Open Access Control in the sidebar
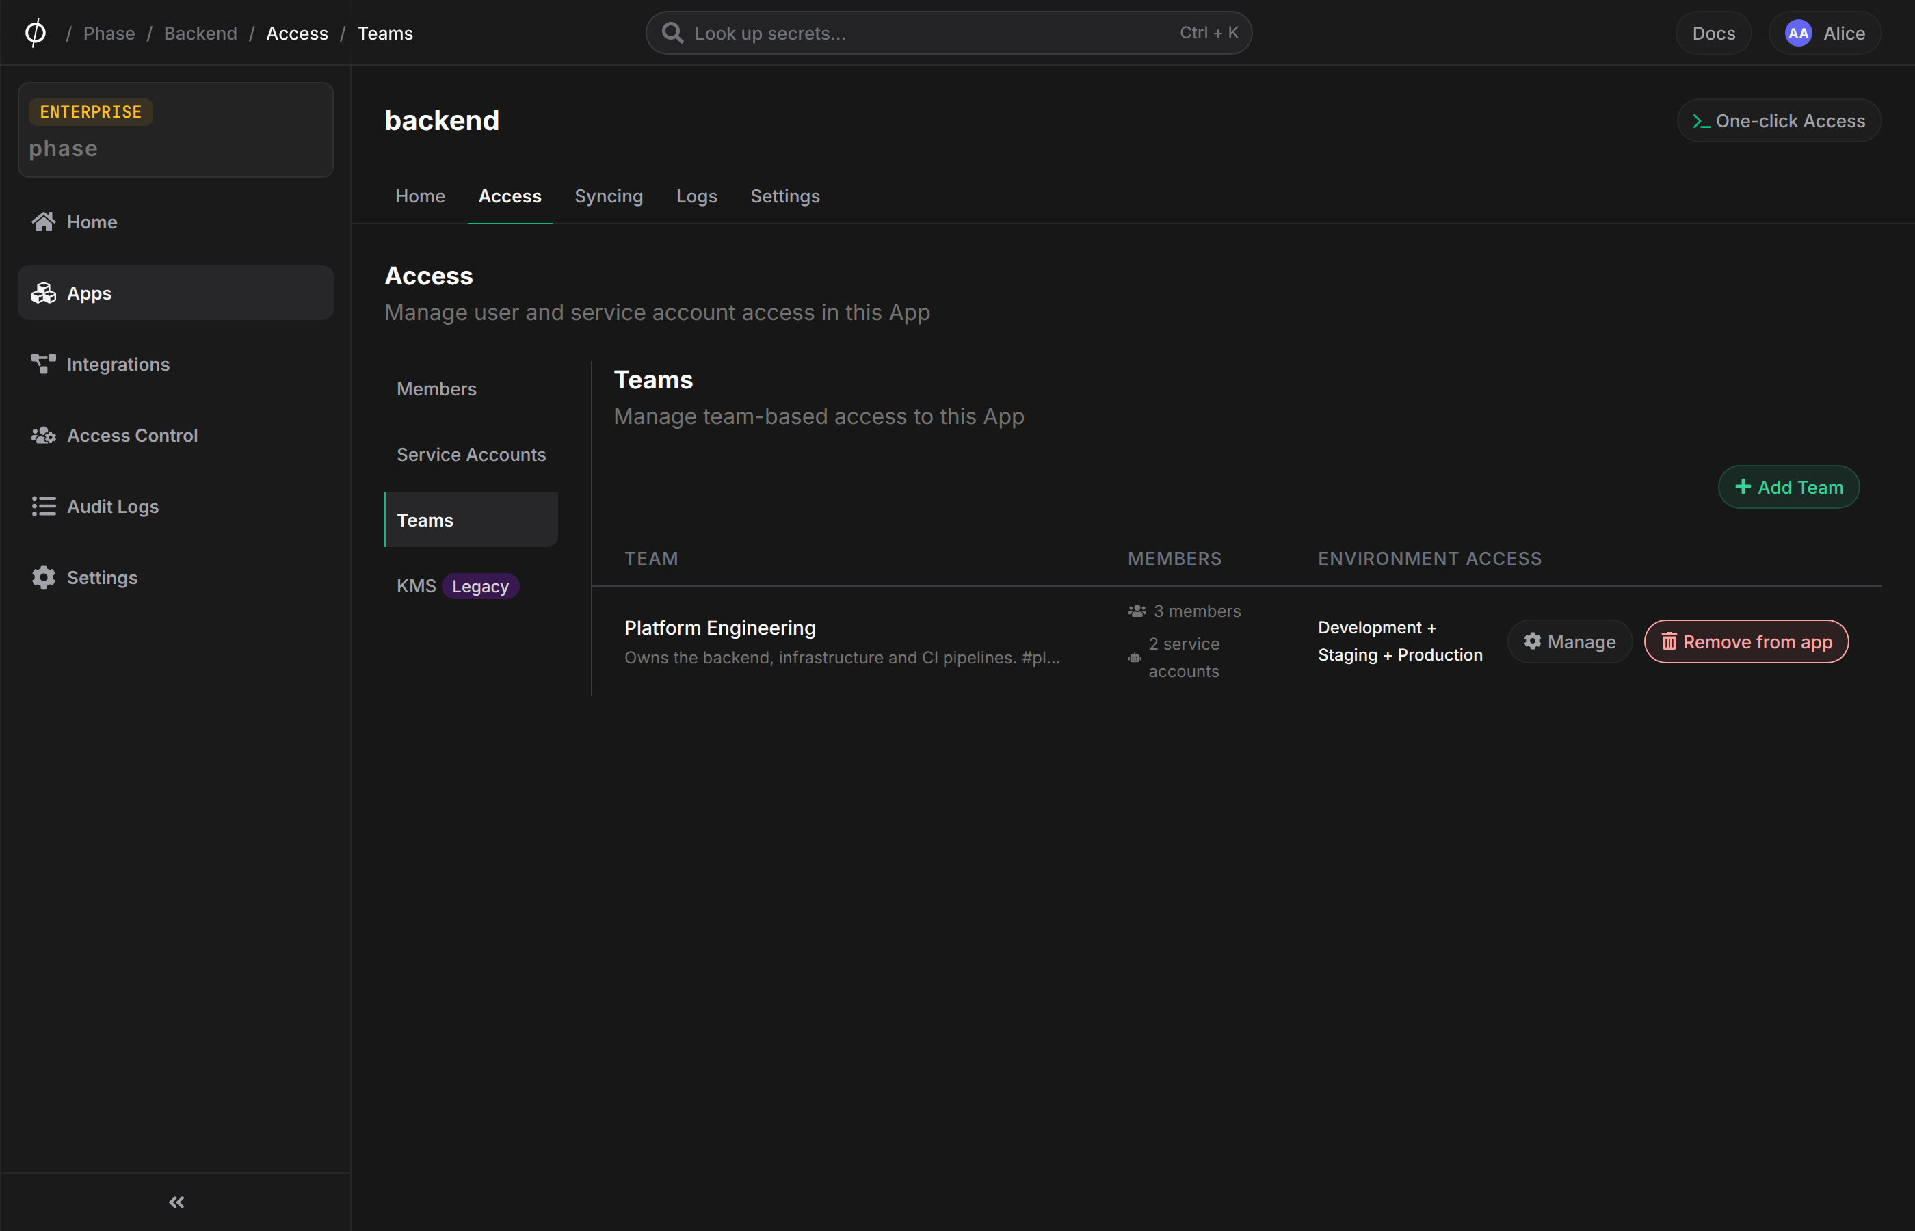Image resolution: width=1915 pixels, height=1231 pixels. click(176, 435)
